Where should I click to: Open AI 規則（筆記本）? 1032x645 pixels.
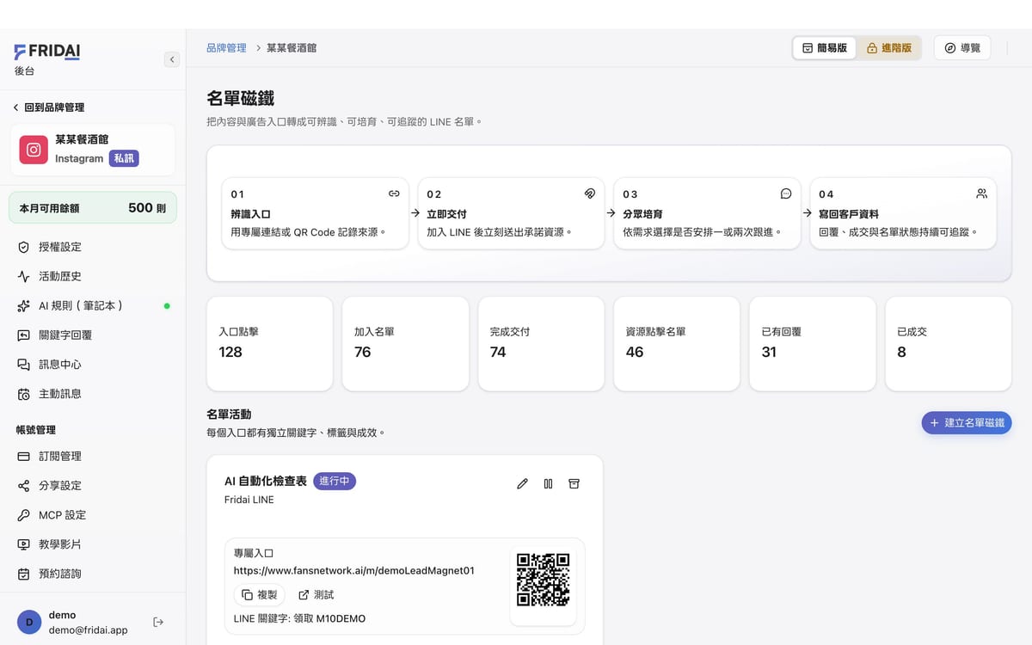93,305
